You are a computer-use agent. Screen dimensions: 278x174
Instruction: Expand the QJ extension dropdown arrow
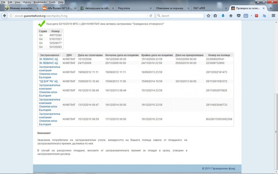[x=251, y=16]
